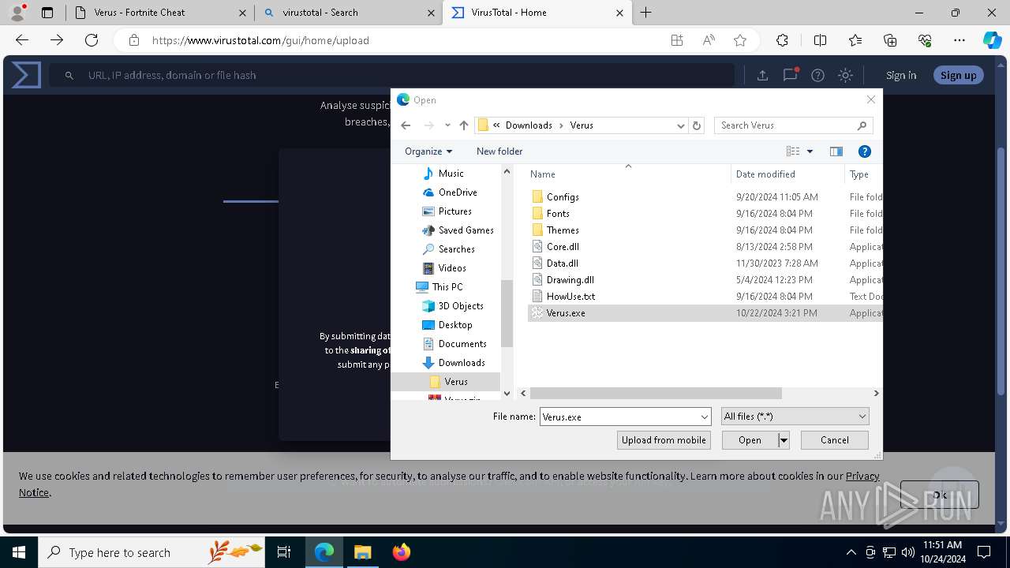The width and height of the screenshot is (1010, 568).
Task: Open Windows Start menu
Action: (19, 552)
